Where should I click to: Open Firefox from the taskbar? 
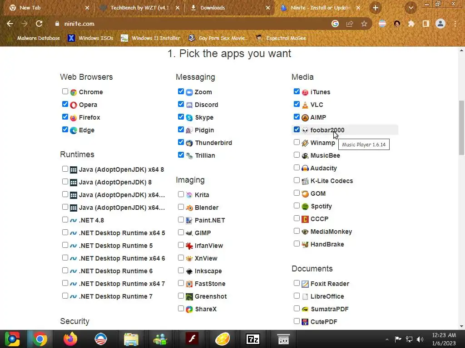[x=70, y=339]
